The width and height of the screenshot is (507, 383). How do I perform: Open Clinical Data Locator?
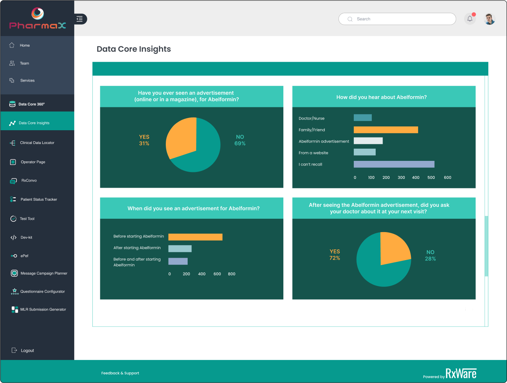coord(37,143)
